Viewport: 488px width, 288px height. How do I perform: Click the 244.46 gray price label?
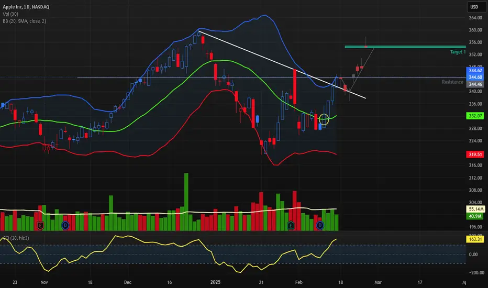click(x=475, y=84)
